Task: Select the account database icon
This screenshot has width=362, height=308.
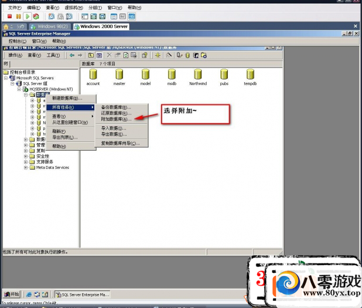Action: point(93,77)
